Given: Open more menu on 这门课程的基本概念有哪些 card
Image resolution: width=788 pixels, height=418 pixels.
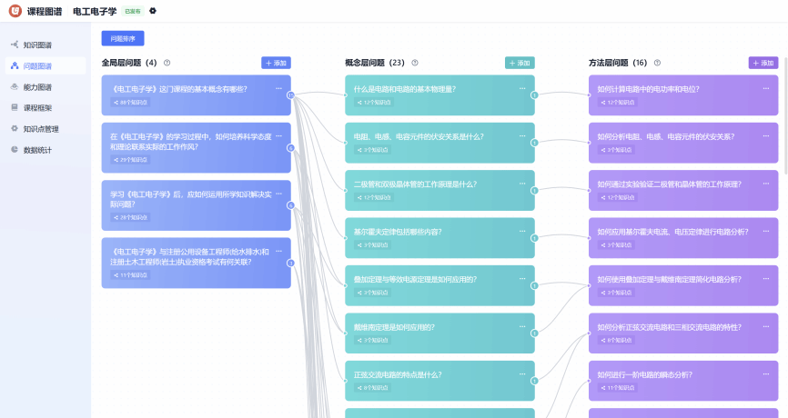Looking at the screenshot, I should [278, 88].
